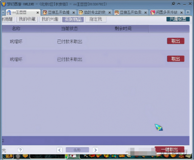Take out the second 琉璃环 item
194x160 pixels.
[176, 59]
